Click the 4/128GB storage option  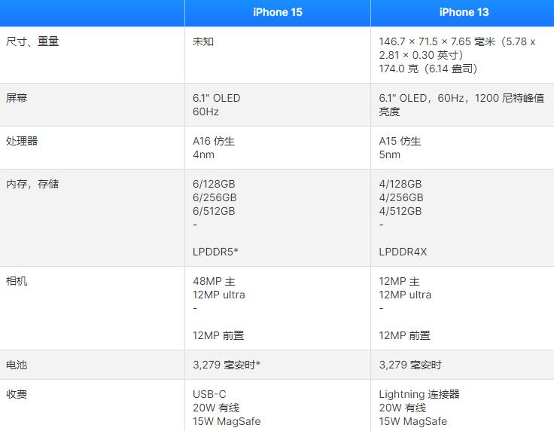coord(400,184)
